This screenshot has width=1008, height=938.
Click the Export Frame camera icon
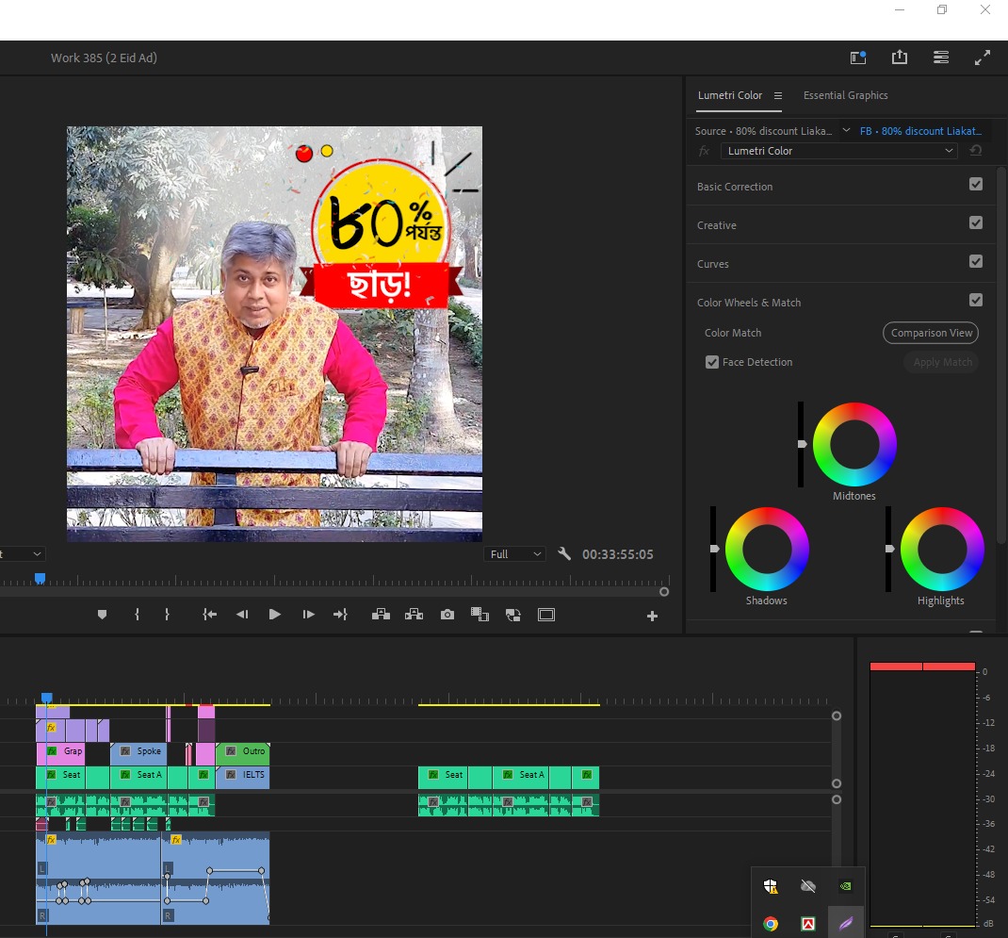[447, 615]
